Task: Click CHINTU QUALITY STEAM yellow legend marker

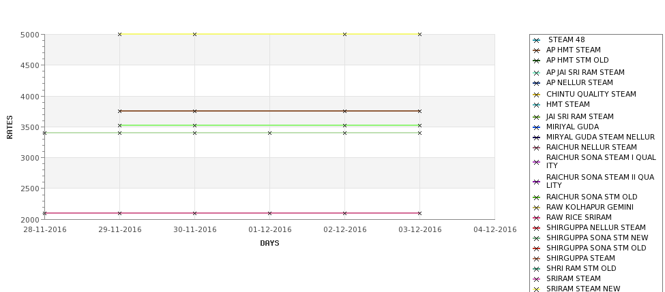Action: [x=536, y=95]
